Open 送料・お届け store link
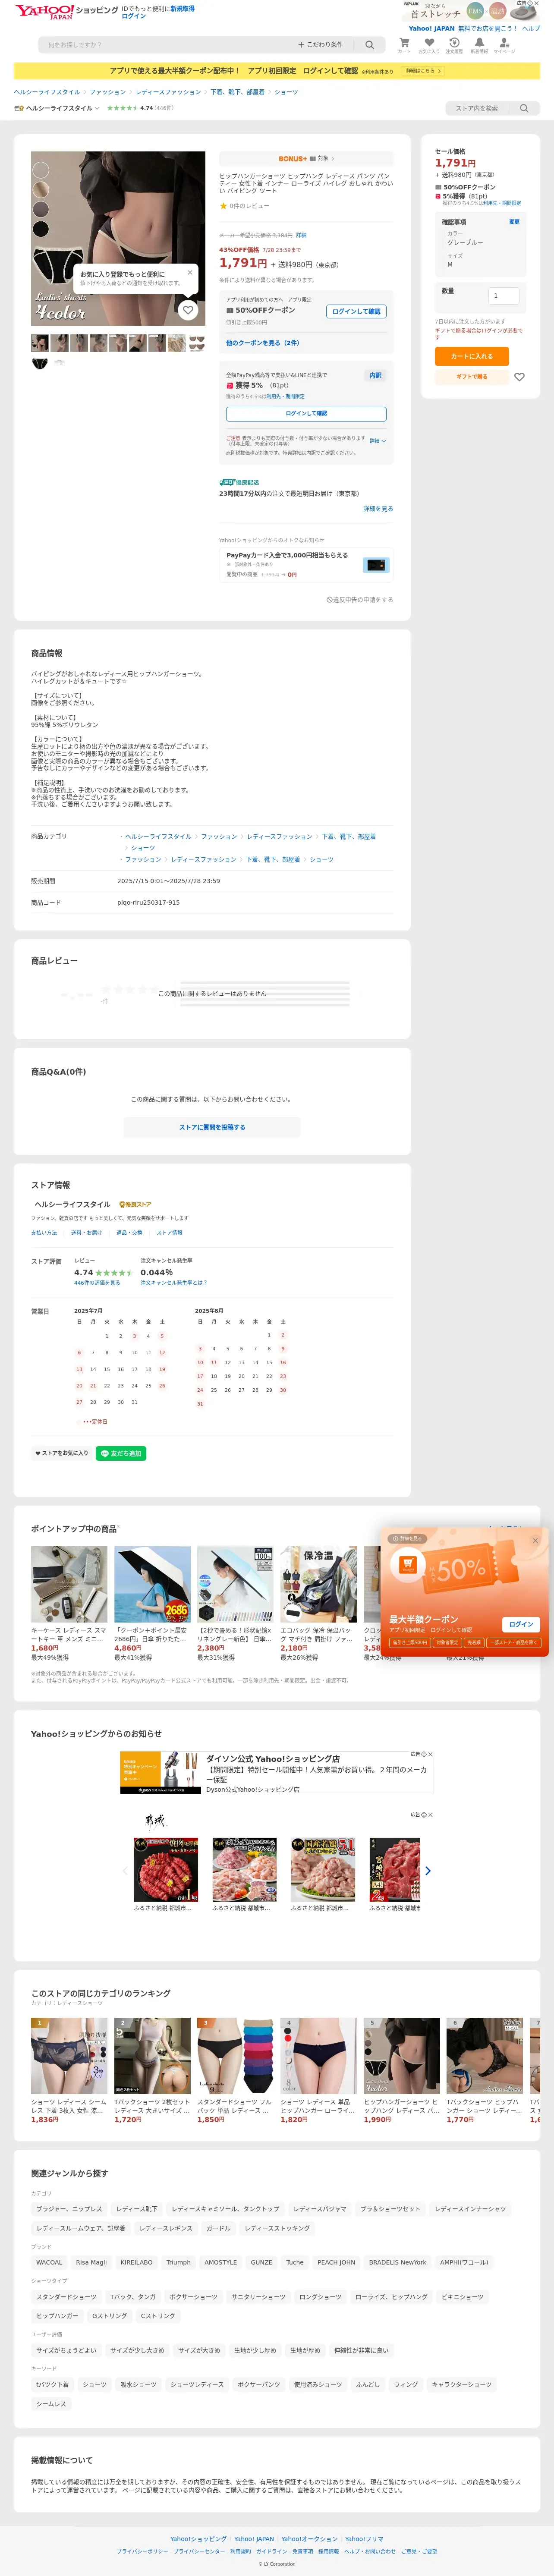This screenshot has height=2576, width=554. (86, 1233)
